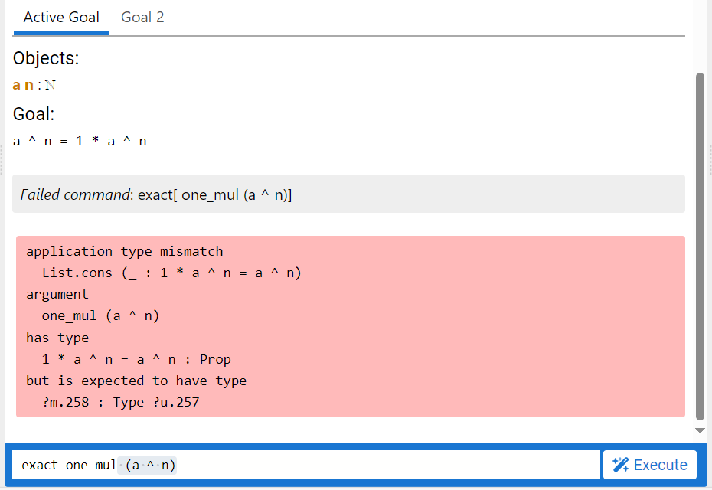Click the ?m.258 : Type ?u.257 error line

coord(120,403)
